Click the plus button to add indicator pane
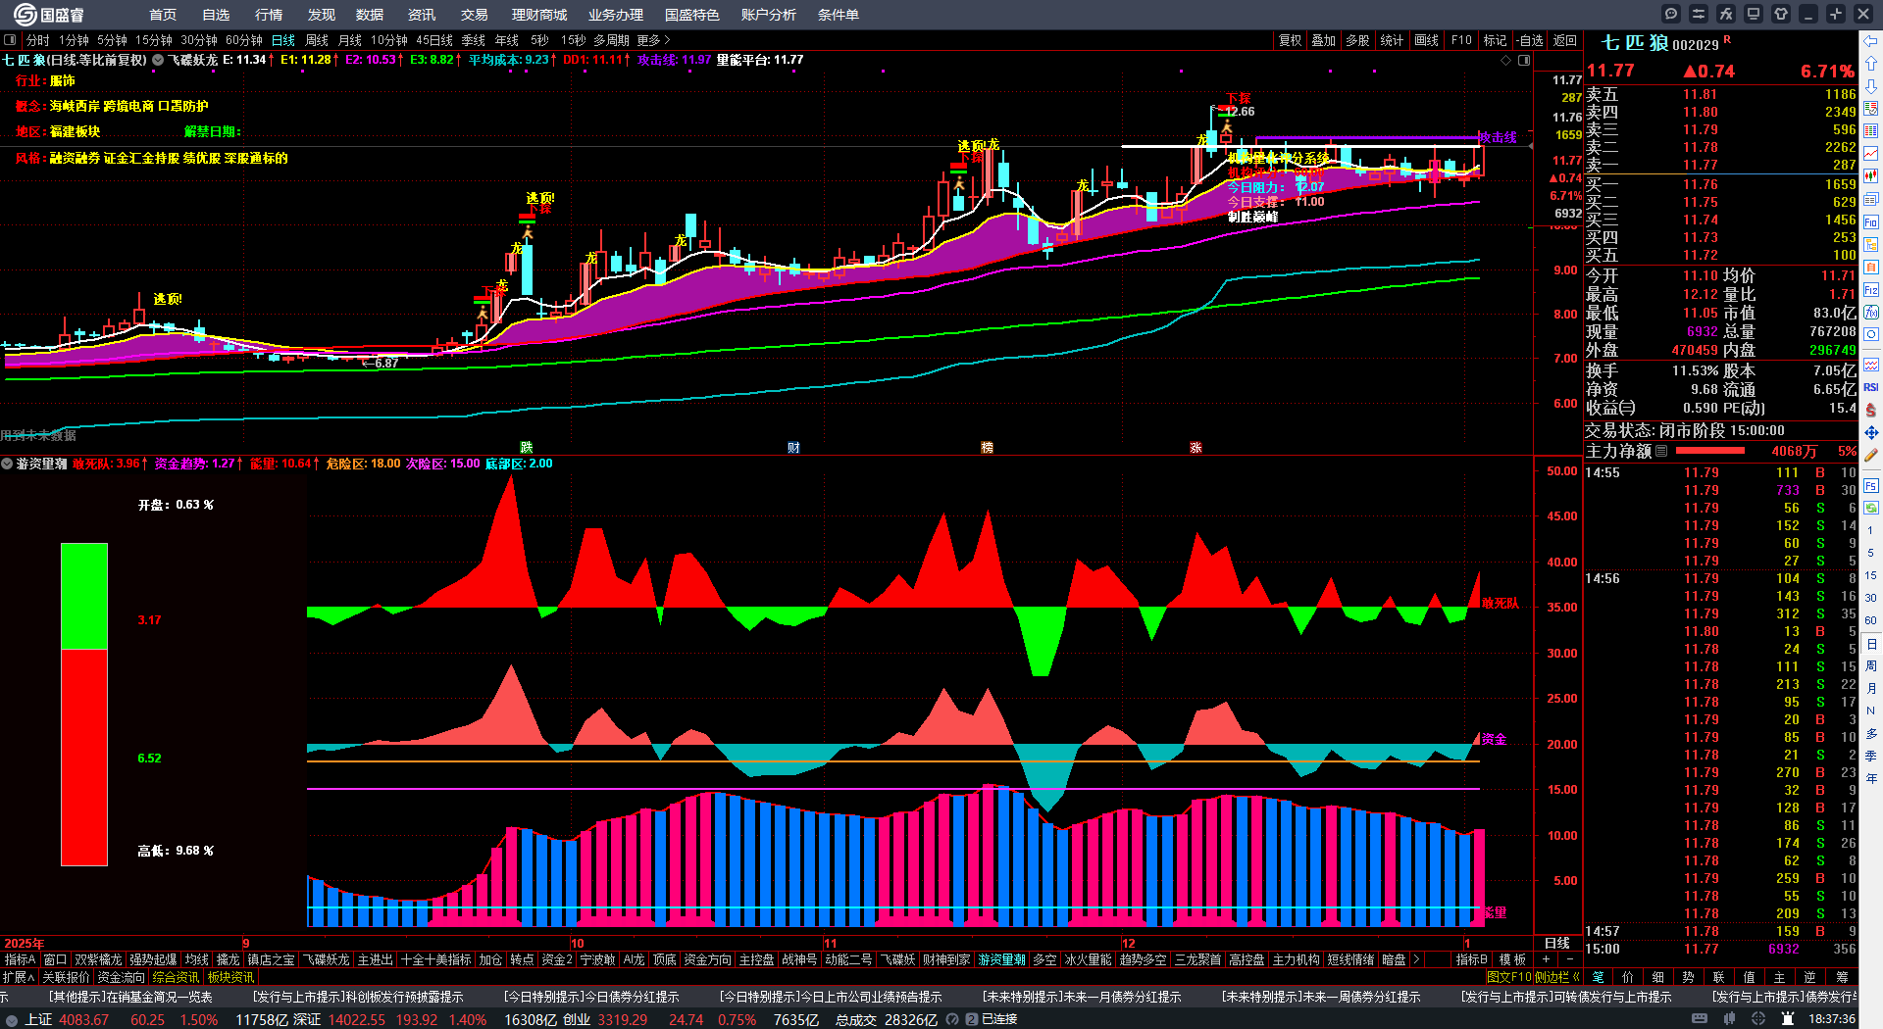This screenshot has height=1029, width=1883. (1546, 959)
